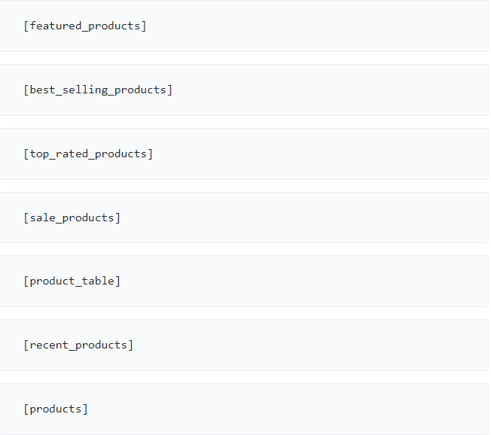Place cursor on word "sale" in fourth shortcode
The width and height of the screenshot is (491, 435).
coord(42,217)
